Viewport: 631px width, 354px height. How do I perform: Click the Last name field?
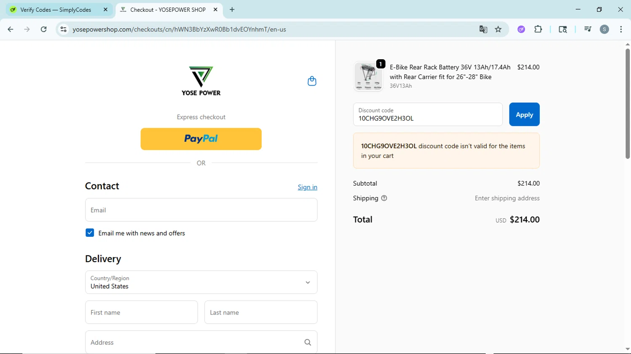(261, 312)
